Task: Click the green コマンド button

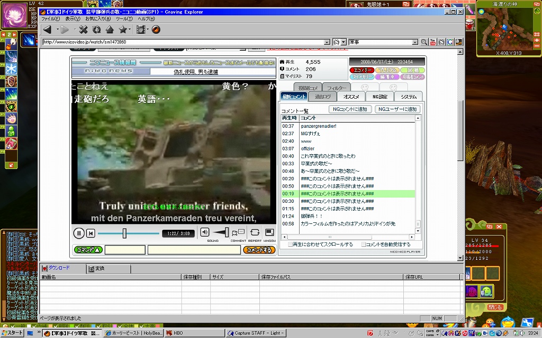Action: coord(88,250)
